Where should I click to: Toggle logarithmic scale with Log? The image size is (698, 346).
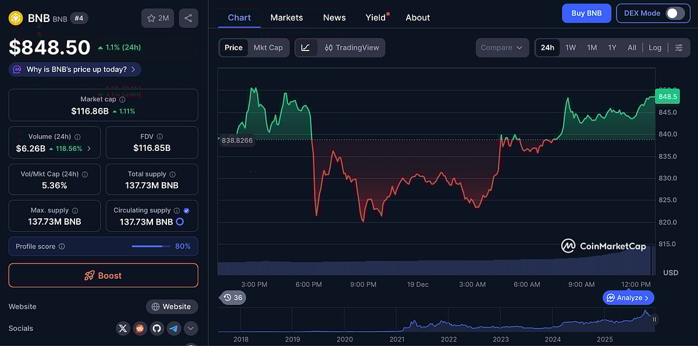click(655, 48)
